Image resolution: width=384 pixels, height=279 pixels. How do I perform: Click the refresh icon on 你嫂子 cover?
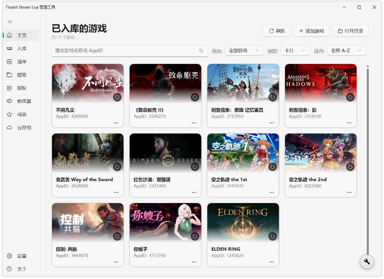coord(195,237)
